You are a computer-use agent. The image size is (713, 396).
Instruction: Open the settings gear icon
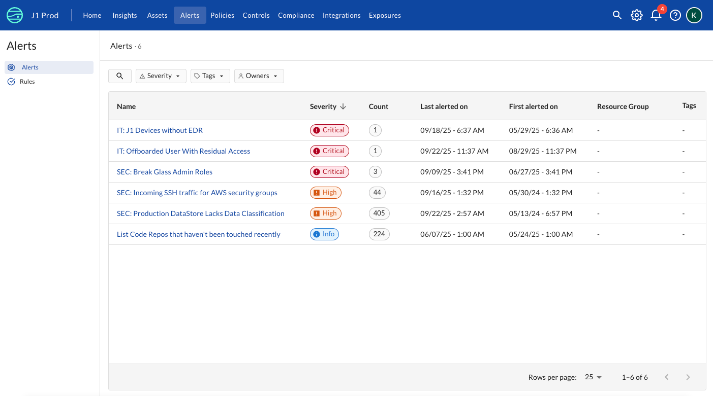[636, 15]
